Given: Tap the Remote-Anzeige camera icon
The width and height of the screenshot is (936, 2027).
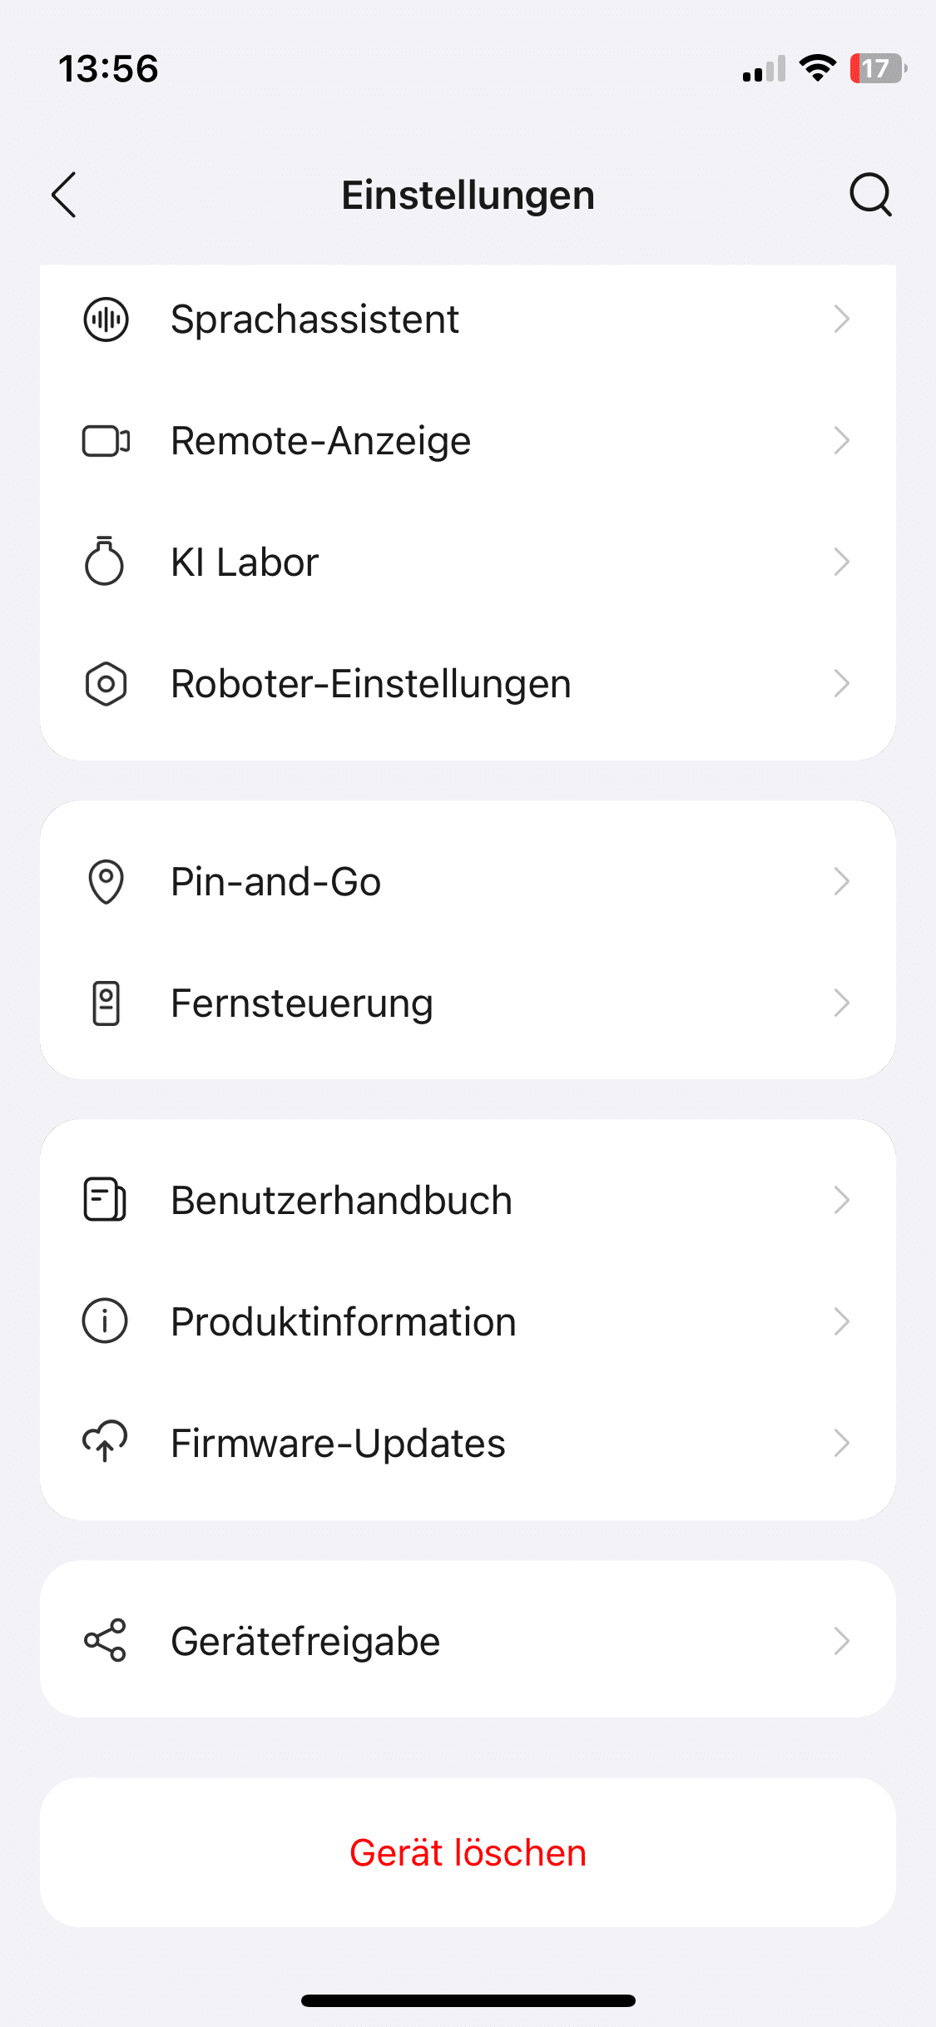Looking at the screenshot, I should click(106, 441).
